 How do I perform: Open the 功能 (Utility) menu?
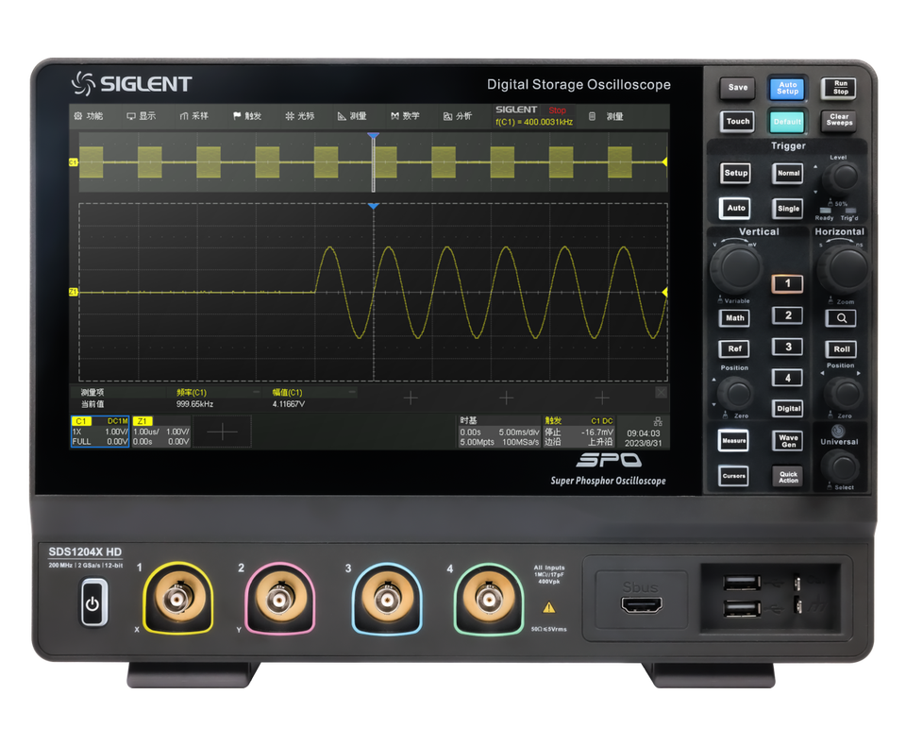click(89, 116)
